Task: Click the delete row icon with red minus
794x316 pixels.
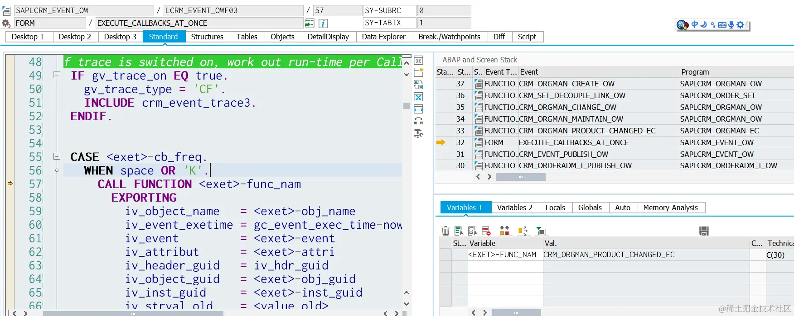Action: tap(486, 231)
